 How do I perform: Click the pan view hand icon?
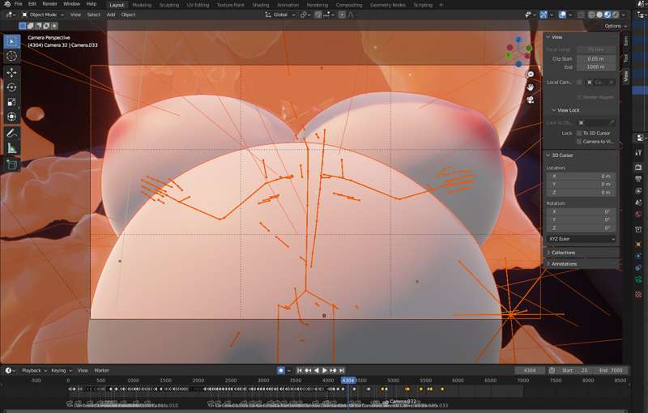[x=531, y=87]
